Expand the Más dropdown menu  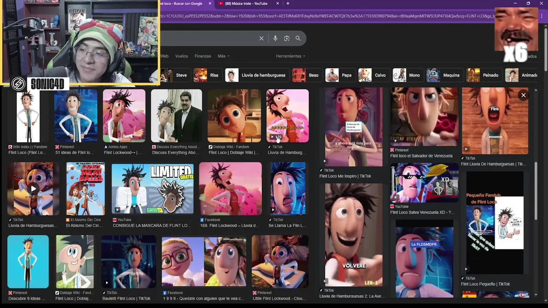(x=223, y=56)
